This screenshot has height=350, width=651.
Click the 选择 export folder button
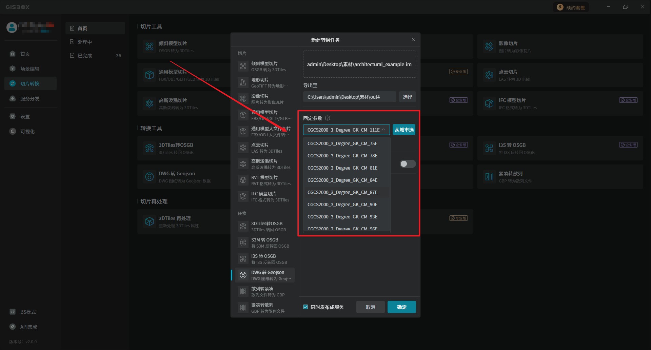pos(407,97)
